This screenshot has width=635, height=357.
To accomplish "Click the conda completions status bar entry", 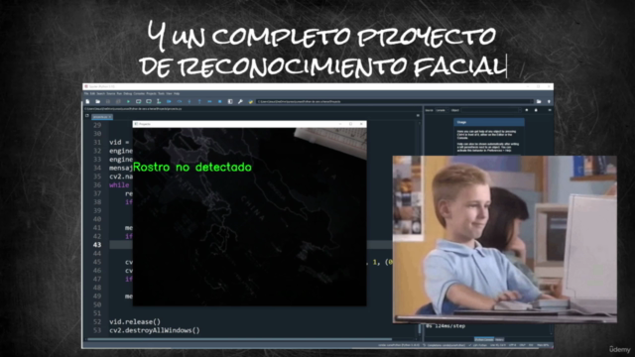I will (x=444, y=345).
